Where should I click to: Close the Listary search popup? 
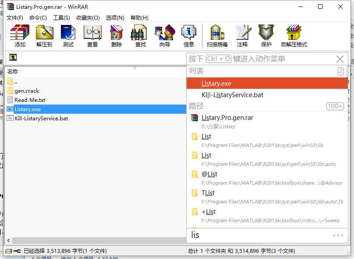[340, 59]
